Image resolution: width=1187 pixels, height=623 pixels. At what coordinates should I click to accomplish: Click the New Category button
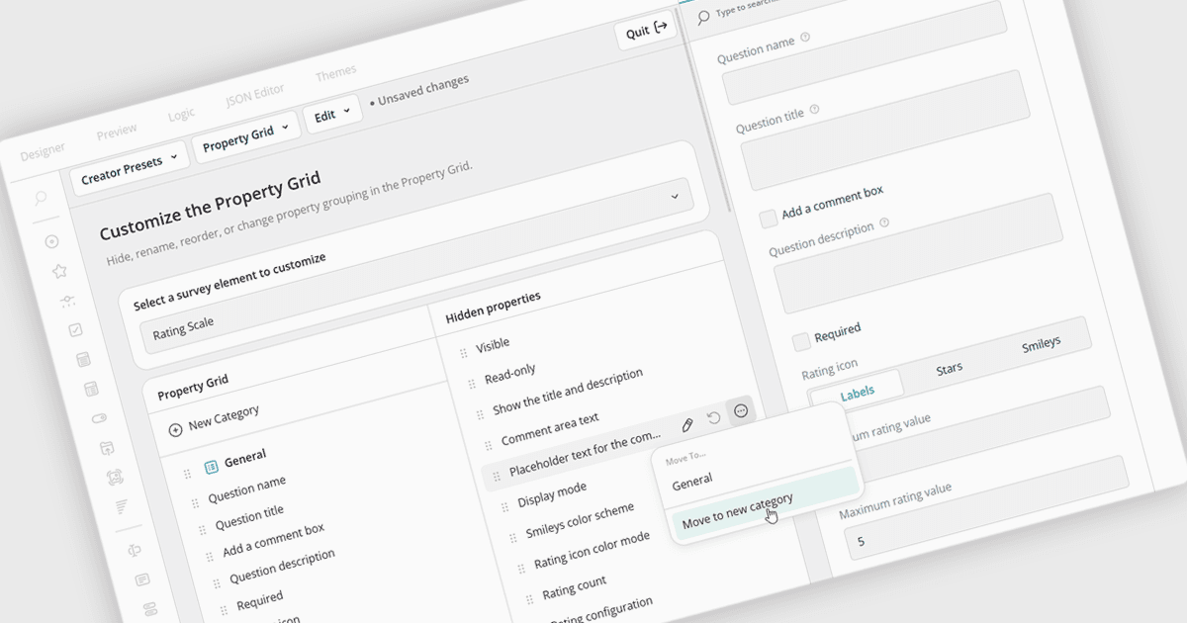(x=213, y=419)
